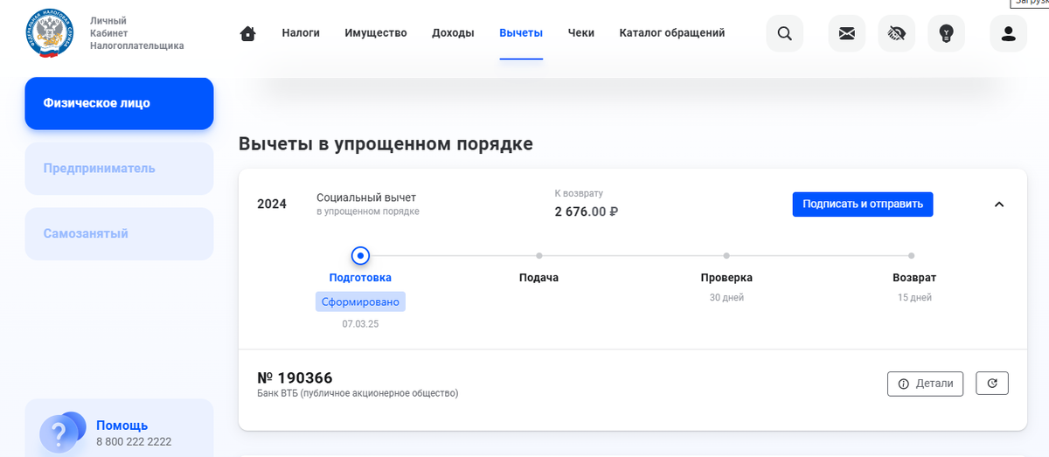Screen dimensions: 1049x457
Task: Select the Самозанятый profile
Action: [x=119, y=233]
